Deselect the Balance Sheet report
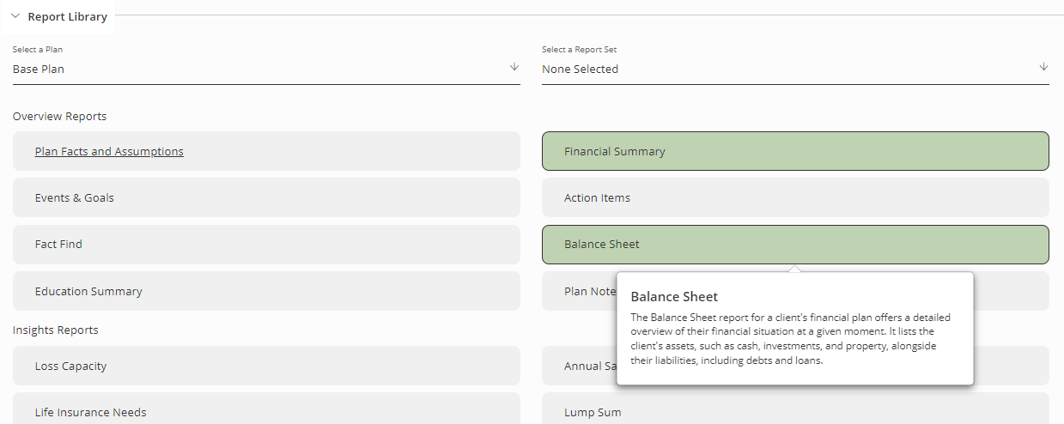This screenshot has width=1064, height=424. pos(795,244)
